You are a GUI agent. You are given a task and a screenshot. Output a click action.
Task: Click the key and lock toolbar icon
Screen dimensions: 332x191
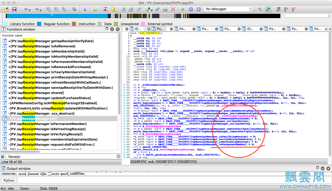[95, 9]
